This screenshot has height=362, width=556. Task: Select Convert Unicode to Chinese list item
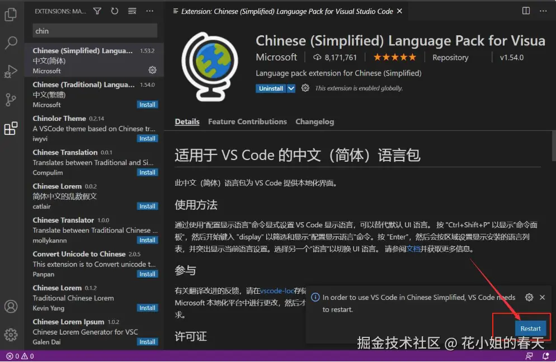(94, 264)
